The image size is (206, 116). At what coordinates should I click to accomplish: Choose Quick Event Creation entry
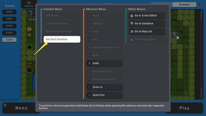(62, 31)
